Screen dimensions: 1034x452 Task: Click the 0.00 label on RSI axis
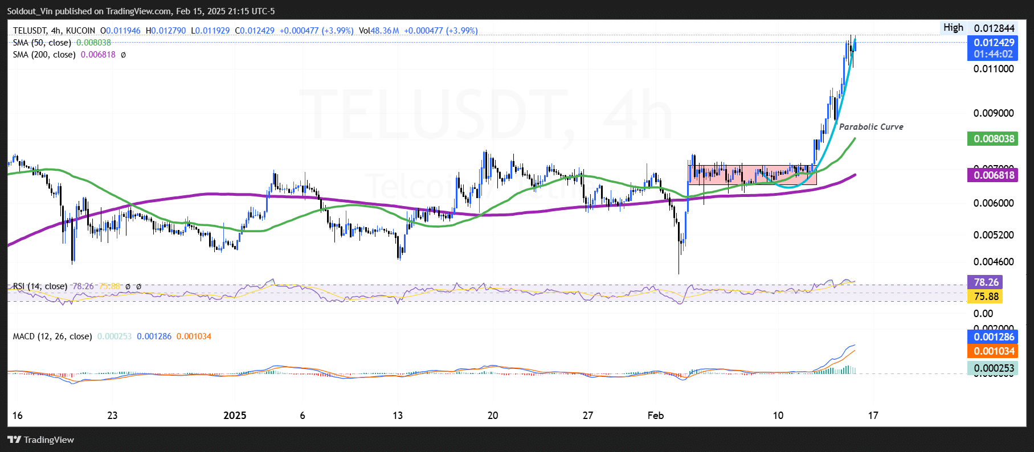[x=983, y=314]
